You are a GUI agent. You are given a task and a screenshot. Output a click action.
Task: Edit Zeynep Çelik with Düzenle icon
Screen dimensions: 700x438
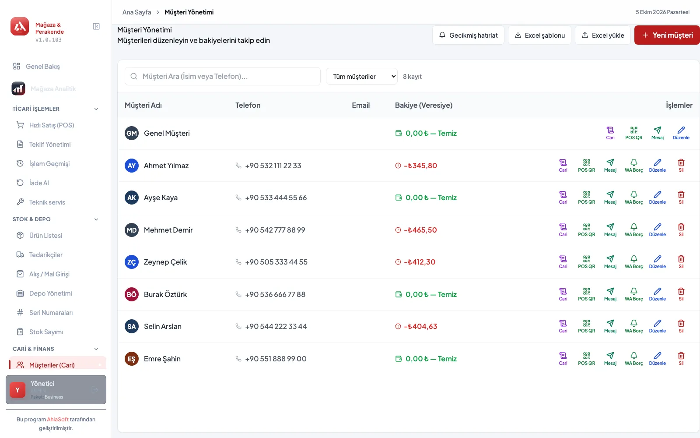(x=658, y=262)
